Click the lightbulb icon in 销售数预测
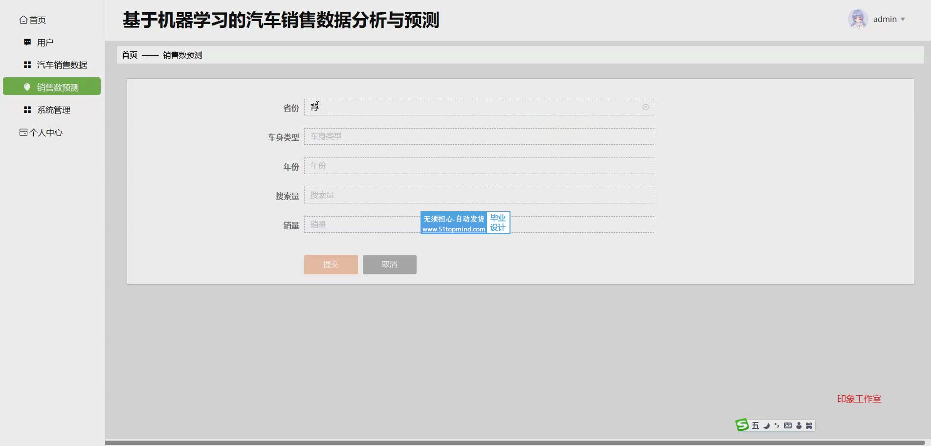Image resolution: width=931 pixels, height=446 pixels. (27, 87)
